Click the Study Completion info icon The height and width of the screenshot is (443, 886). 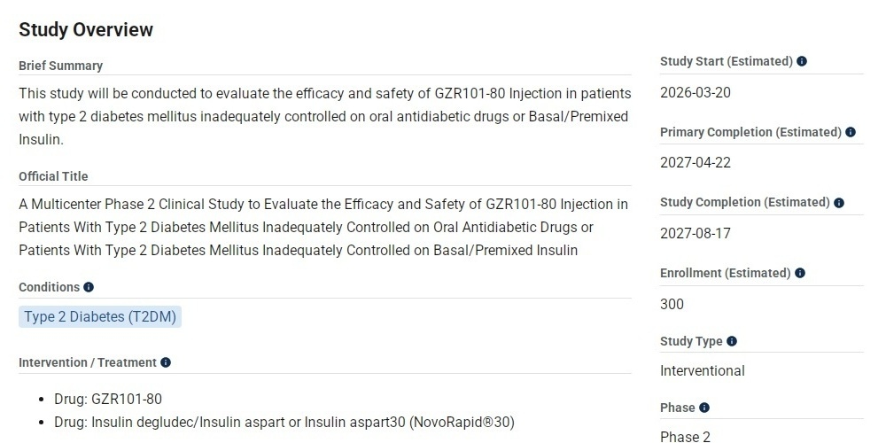[839, 203]
